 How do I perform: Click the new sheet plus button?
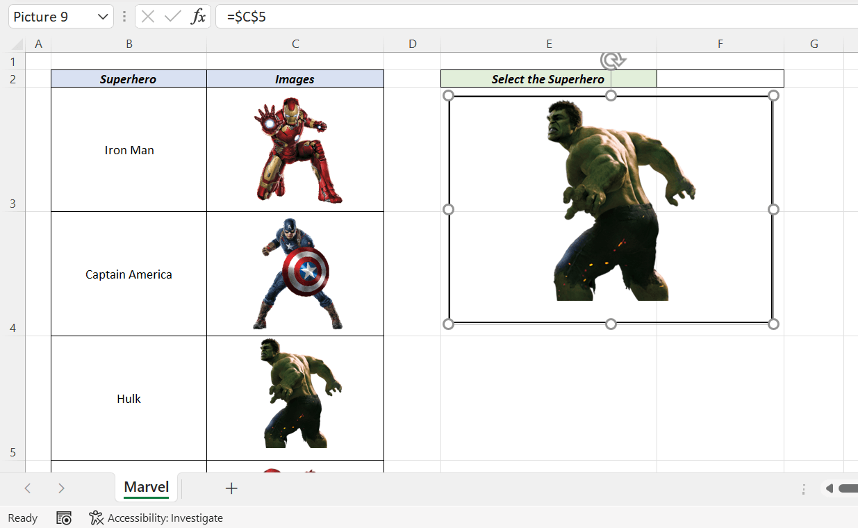231,488
